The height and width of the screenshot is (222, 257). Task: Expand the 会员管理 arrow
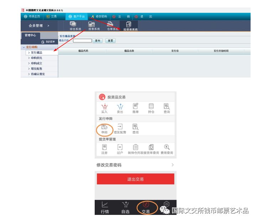48,26
